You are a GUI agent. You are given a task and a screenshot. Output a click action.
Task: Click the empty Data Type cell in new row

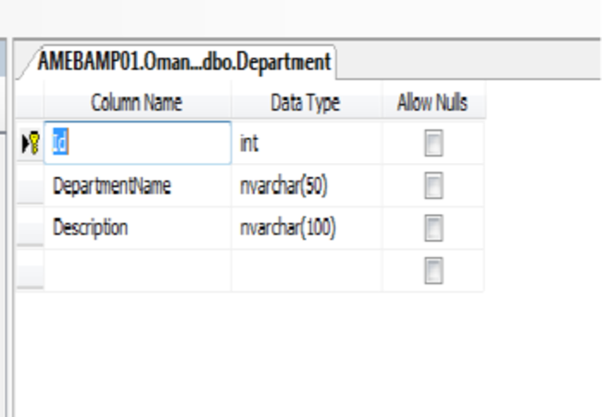pyautogui.click(x=306, y=271)
